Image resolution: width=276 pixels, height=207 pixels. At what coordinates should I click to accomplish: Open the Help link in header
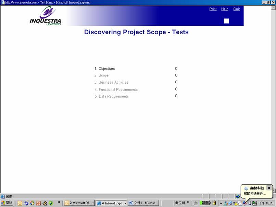click(x=225, y=9)
